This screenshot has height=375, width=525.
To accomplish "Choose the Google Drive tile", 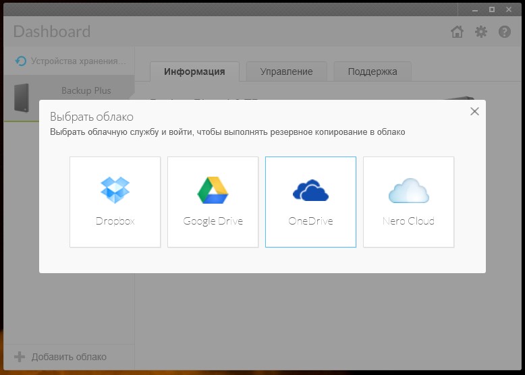I will click(213, 202).
